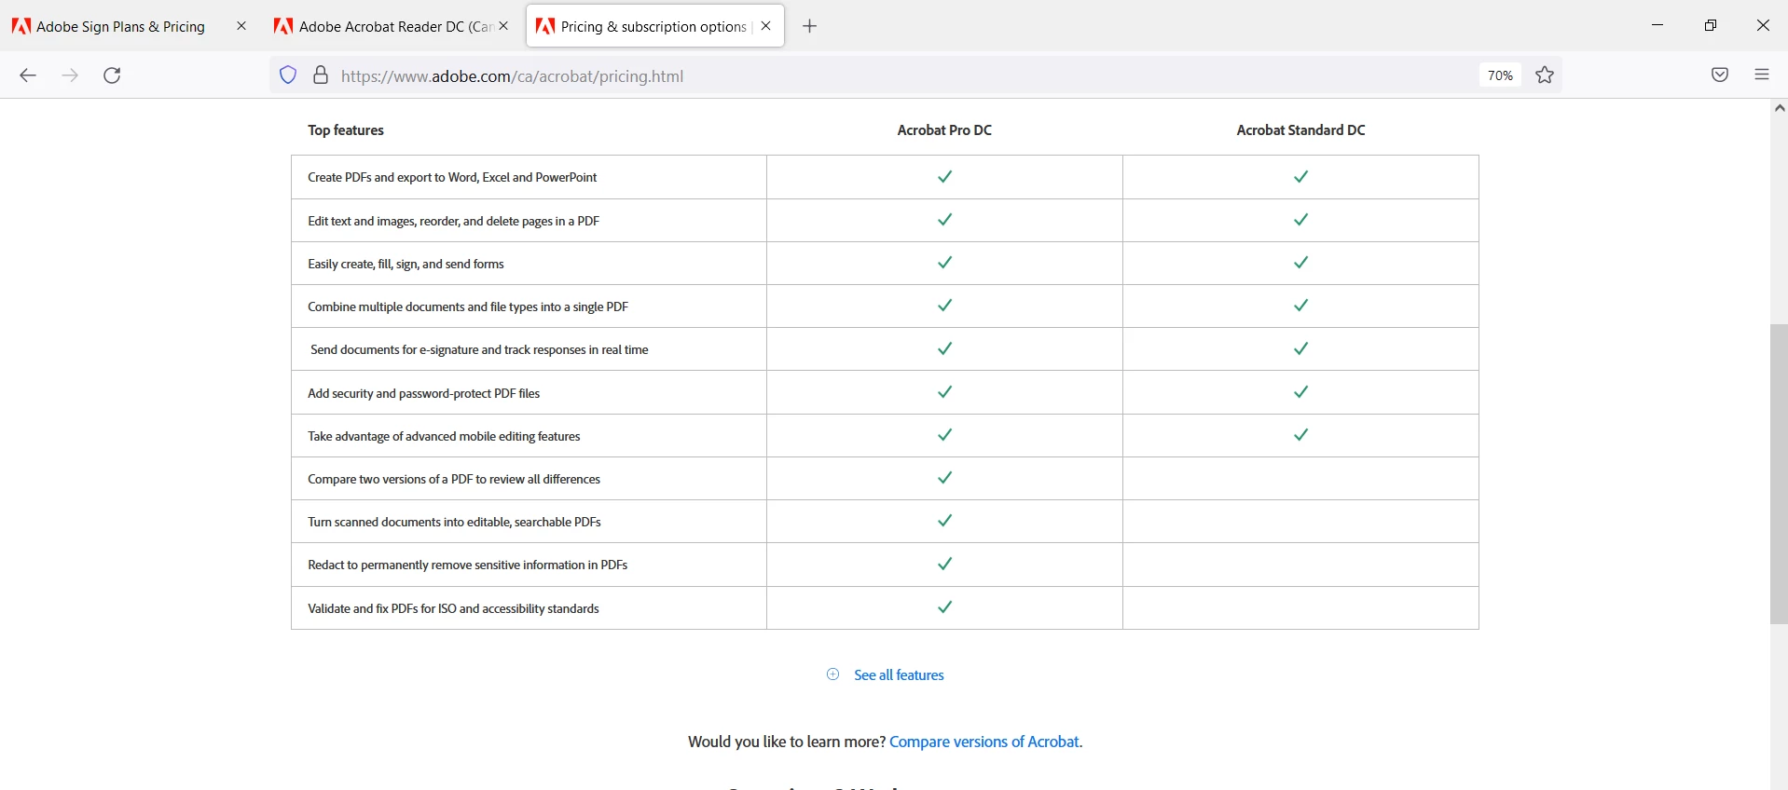The width and height of the screenshot is (1788, 790).
Task: Click the plus icon beside See all features
Action: [x=833, y=674]
